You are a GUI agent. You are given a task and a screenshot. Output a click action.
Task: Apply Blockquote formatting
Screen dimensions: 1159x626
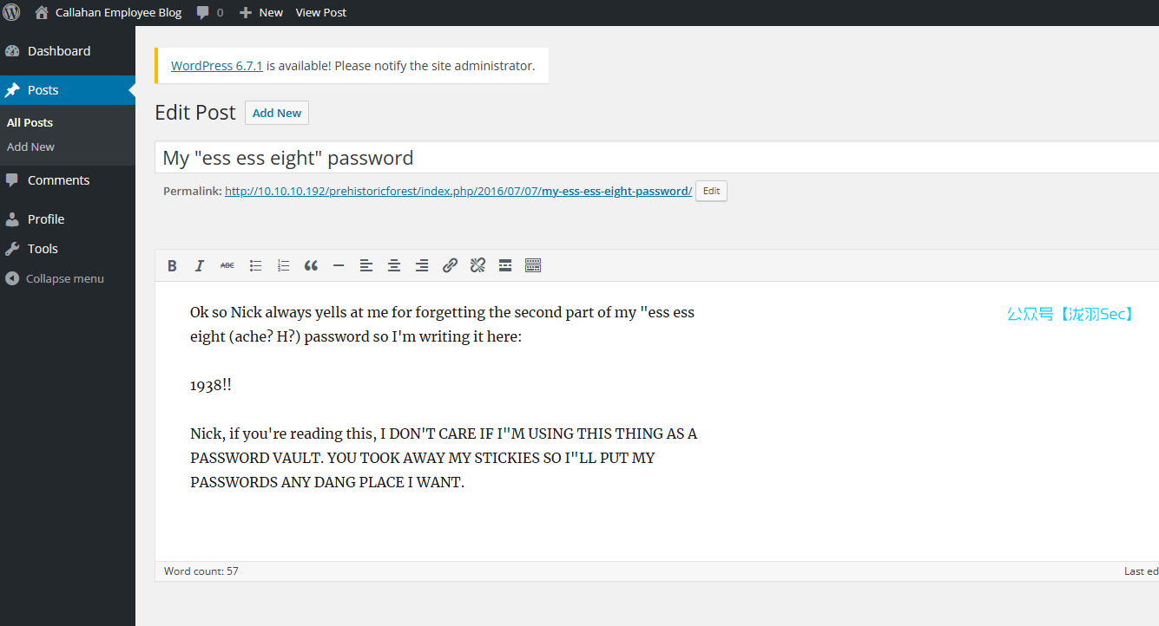click(x=311, y=266)
